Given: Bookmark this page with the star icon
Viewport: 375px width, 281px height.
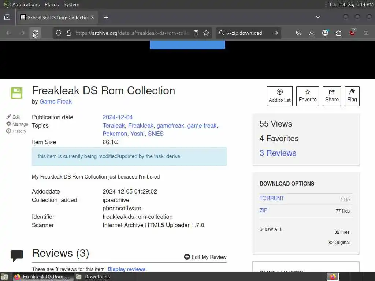Looking at the screenshot, I should click(206, 33).
